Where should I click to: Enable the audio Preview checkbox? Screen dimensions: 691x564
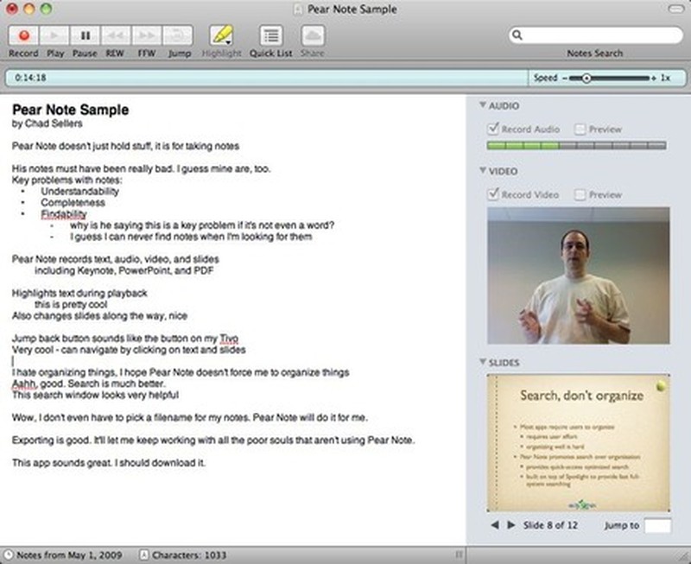[580, 129]
